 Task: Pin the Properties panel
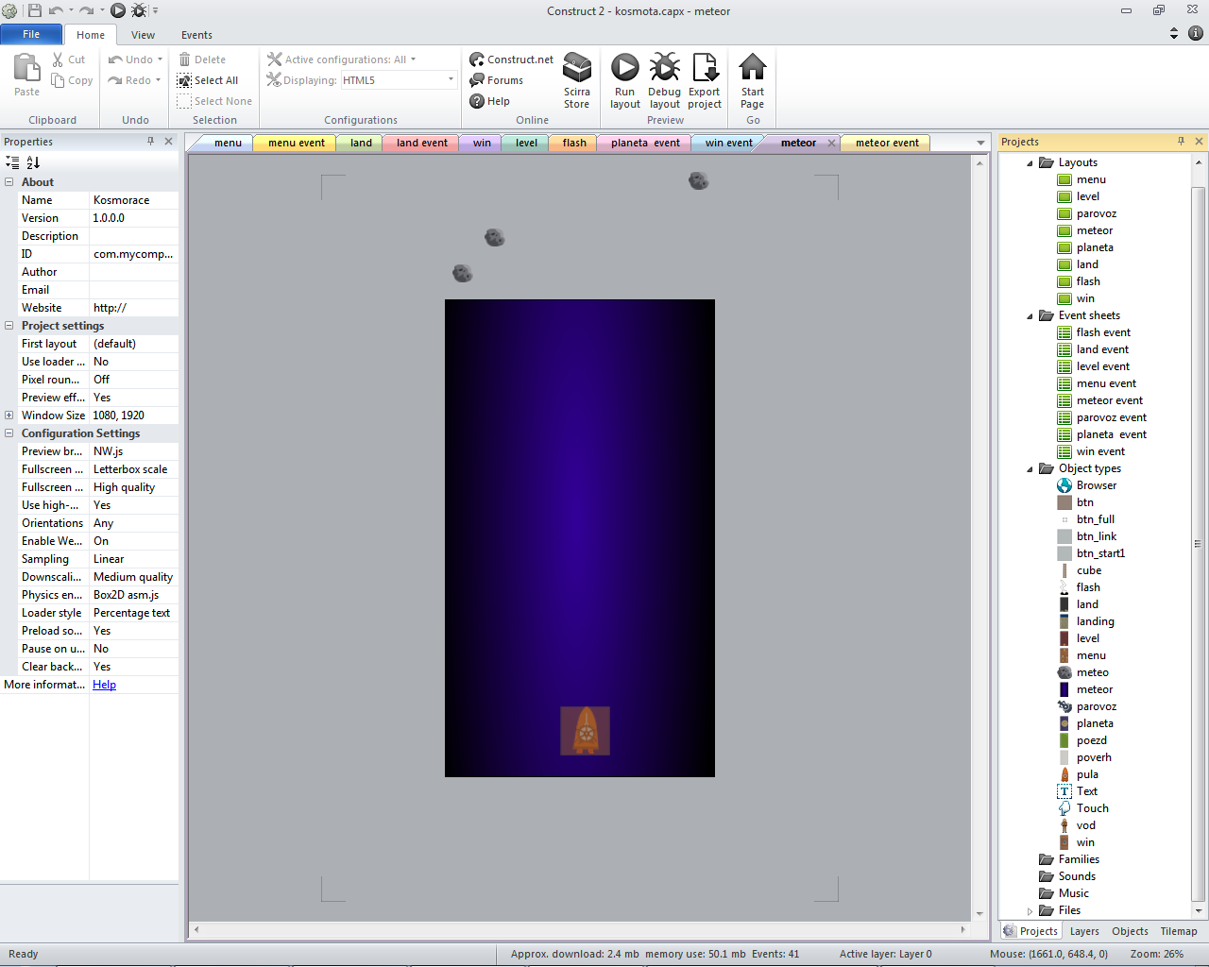[150, 142]
